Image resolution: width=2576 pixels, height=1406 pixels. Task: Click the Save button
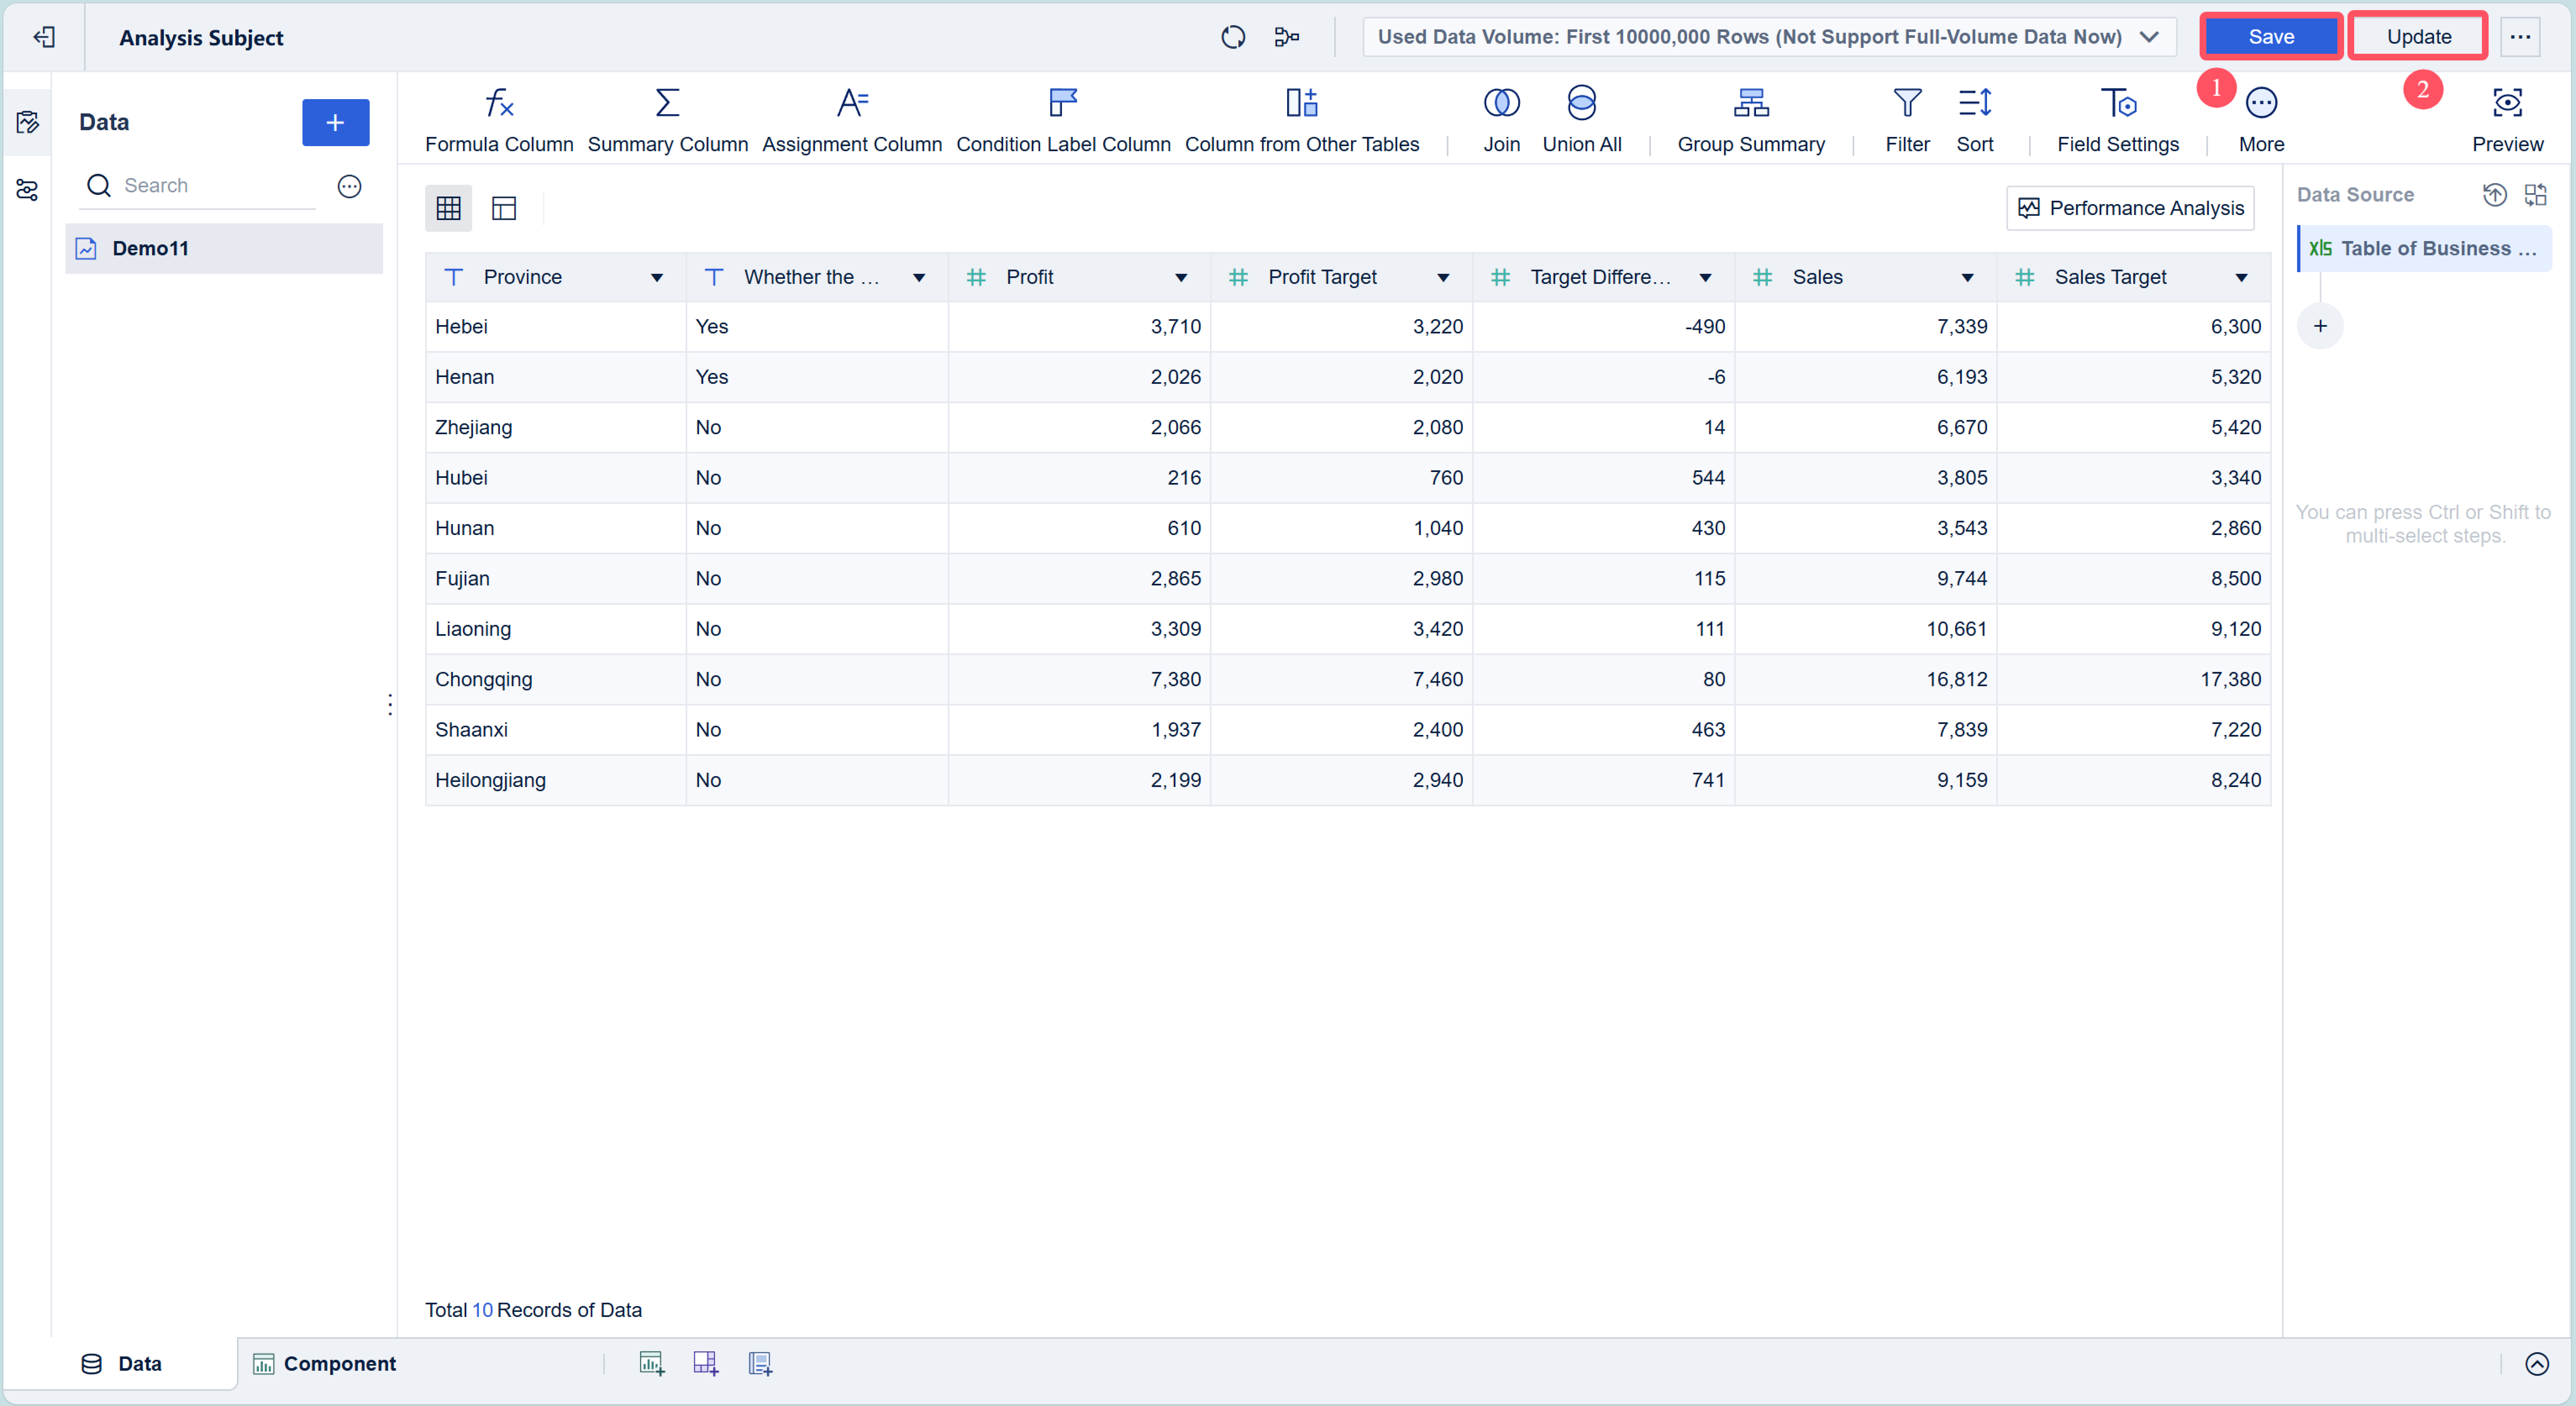pyautogui.click(x=2270, y=37)
